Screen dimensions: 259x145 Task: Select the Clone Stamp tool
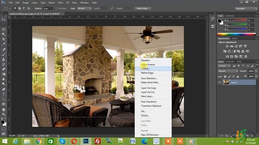(4, 59)
